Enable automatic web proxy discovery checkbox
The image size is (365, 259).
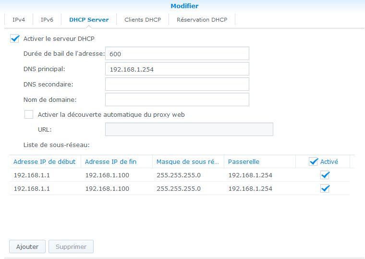(29, 115)
